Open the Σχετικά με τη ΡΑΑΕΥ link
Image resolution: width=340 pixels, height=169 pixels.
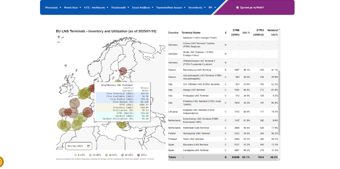pos(252,7)
